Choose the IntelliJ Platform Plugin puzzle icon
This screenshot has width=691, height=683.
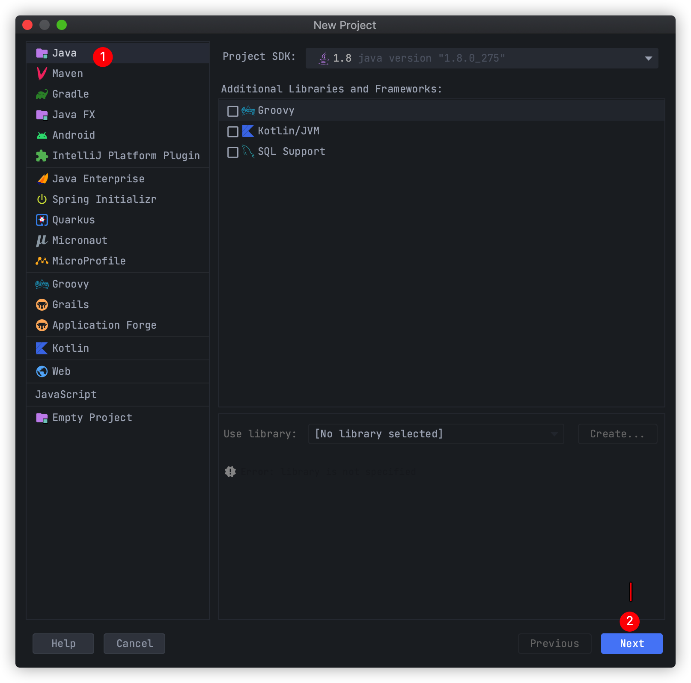42,156
